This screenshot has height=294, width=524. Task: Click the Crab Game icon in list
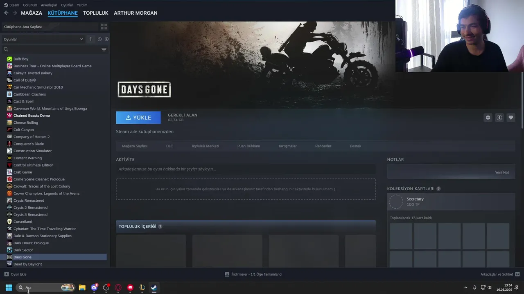click(9, 172)
